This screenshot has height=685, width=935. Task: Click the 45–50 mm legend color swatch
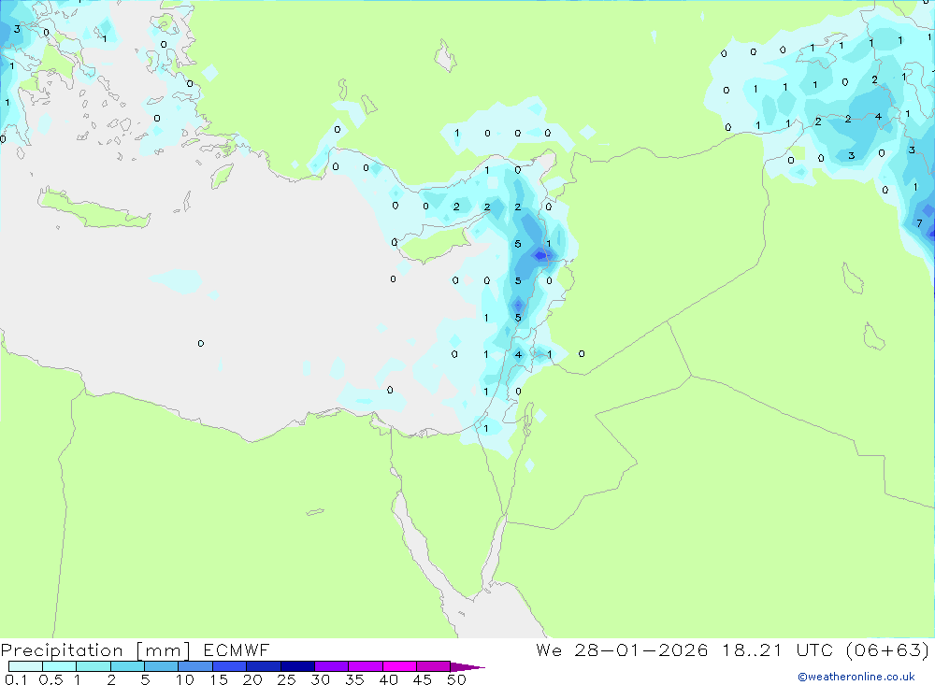[433, 666]
